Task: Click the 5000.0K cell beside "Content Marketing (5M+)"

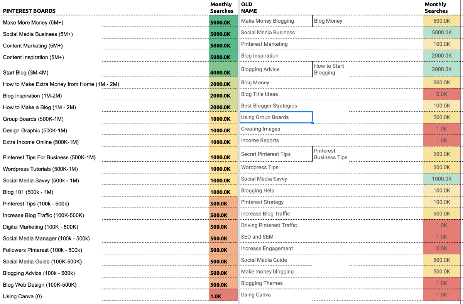Action: tap(223, 46)
